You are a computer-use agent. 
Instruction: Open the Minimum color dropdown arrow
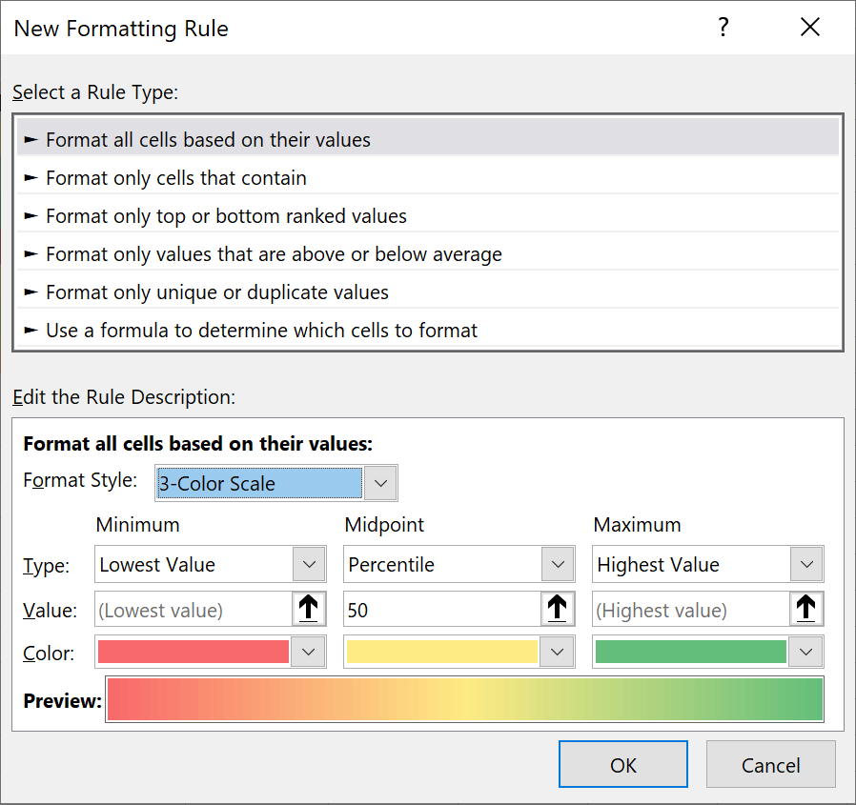(309, 652)
